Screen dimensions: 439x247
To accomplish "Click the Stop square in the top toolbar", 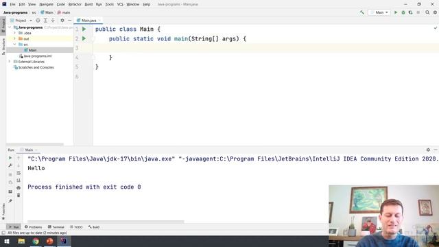I will pos(418,12).
